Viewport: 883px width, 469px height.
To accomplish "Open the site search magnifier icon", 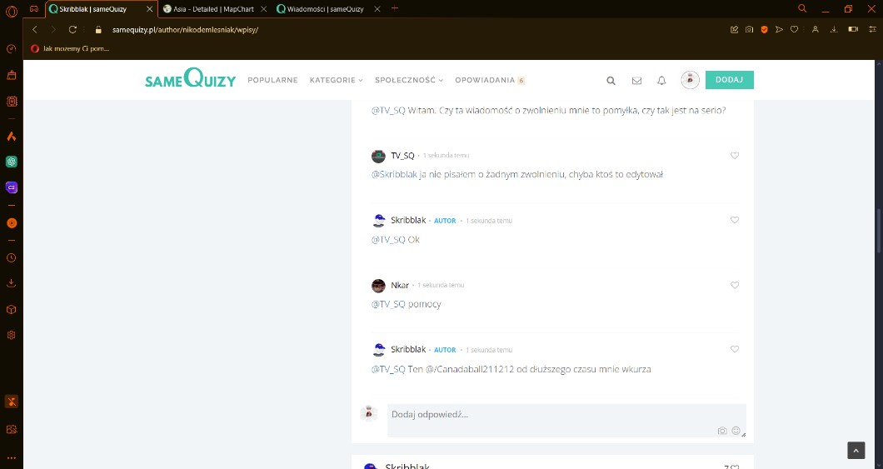I will (x=611, y=81).
